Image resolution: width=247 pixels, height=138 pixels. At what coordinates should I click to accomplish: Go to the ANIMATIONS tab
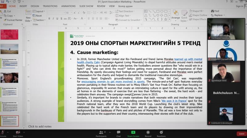(68, 6)
